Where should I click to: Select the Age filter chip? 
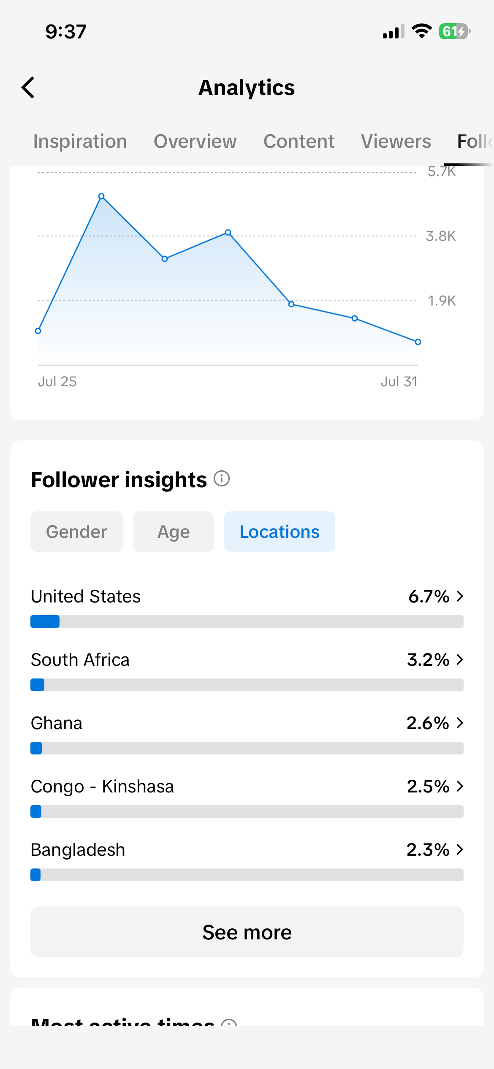[174, 532]
